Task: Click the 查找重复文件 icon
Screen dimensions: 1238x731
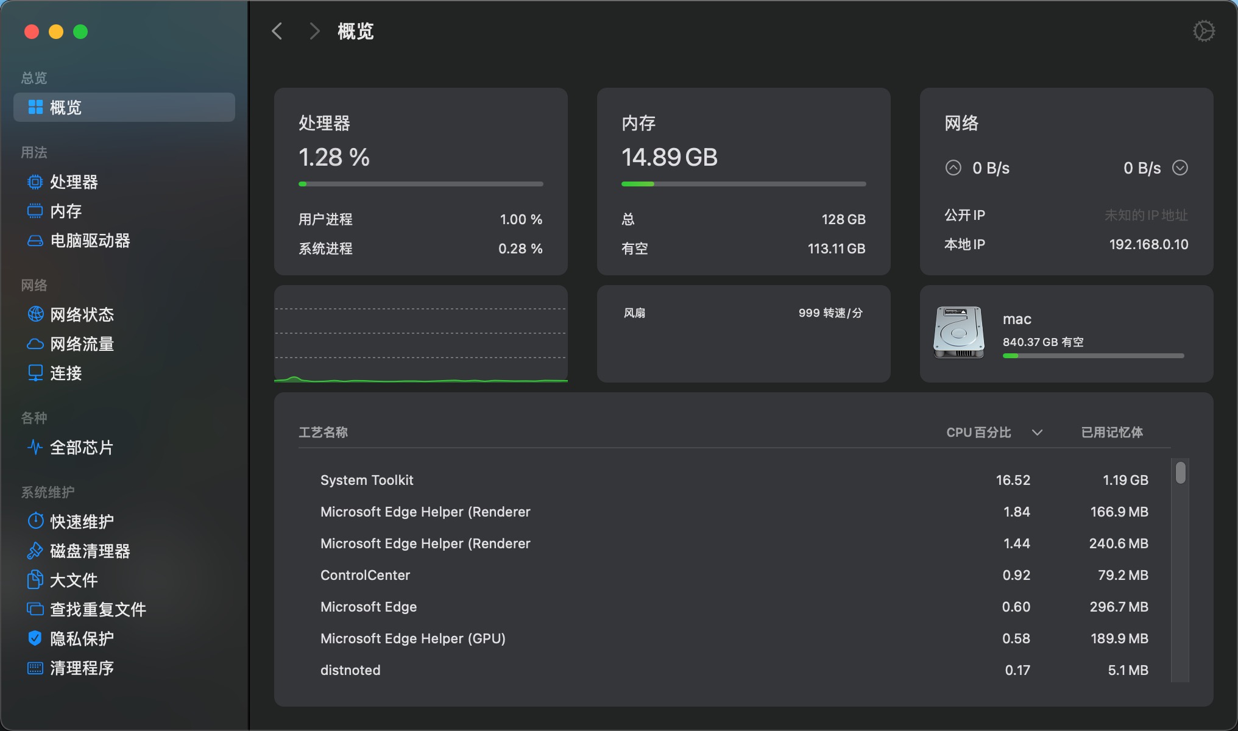Action: click(x=35, y=609)
